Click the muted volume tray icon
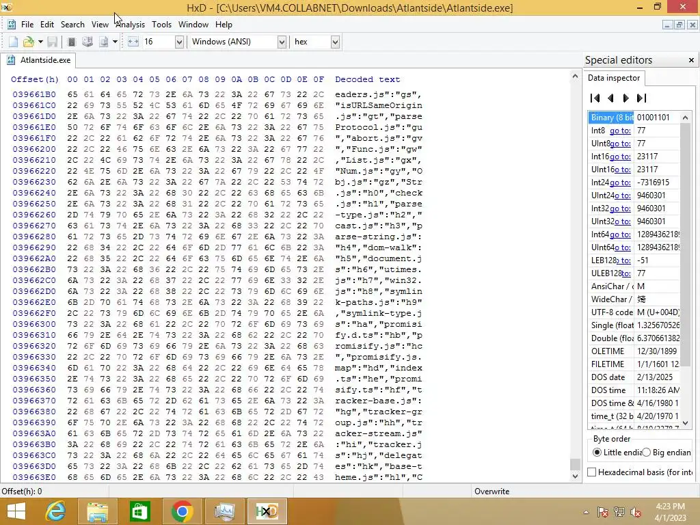This screenshot has width=700, height=525. [x=636, y=512]
